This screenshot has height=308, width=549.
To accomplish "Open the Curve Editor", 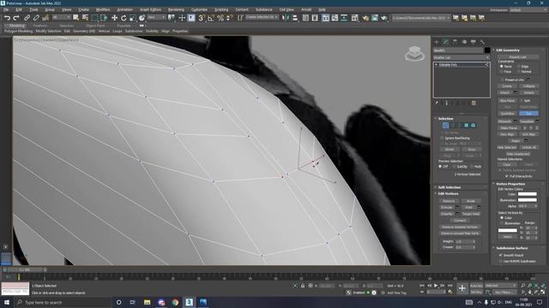I will tap(335, 18).
